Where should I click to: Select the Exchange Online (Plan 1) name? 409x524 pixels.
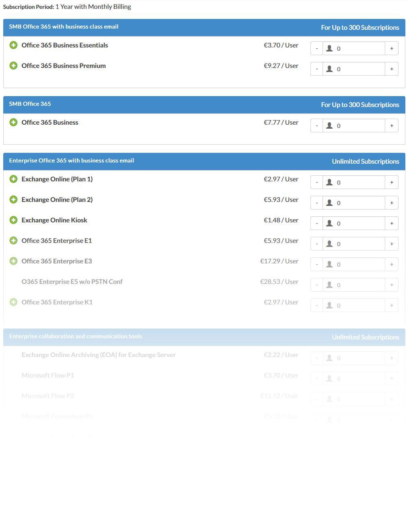[57, 179]
